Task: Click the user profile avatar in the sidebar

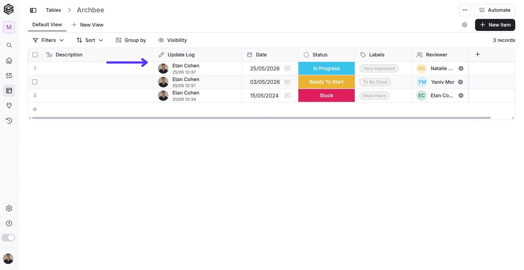Action: tap(8, 258)
